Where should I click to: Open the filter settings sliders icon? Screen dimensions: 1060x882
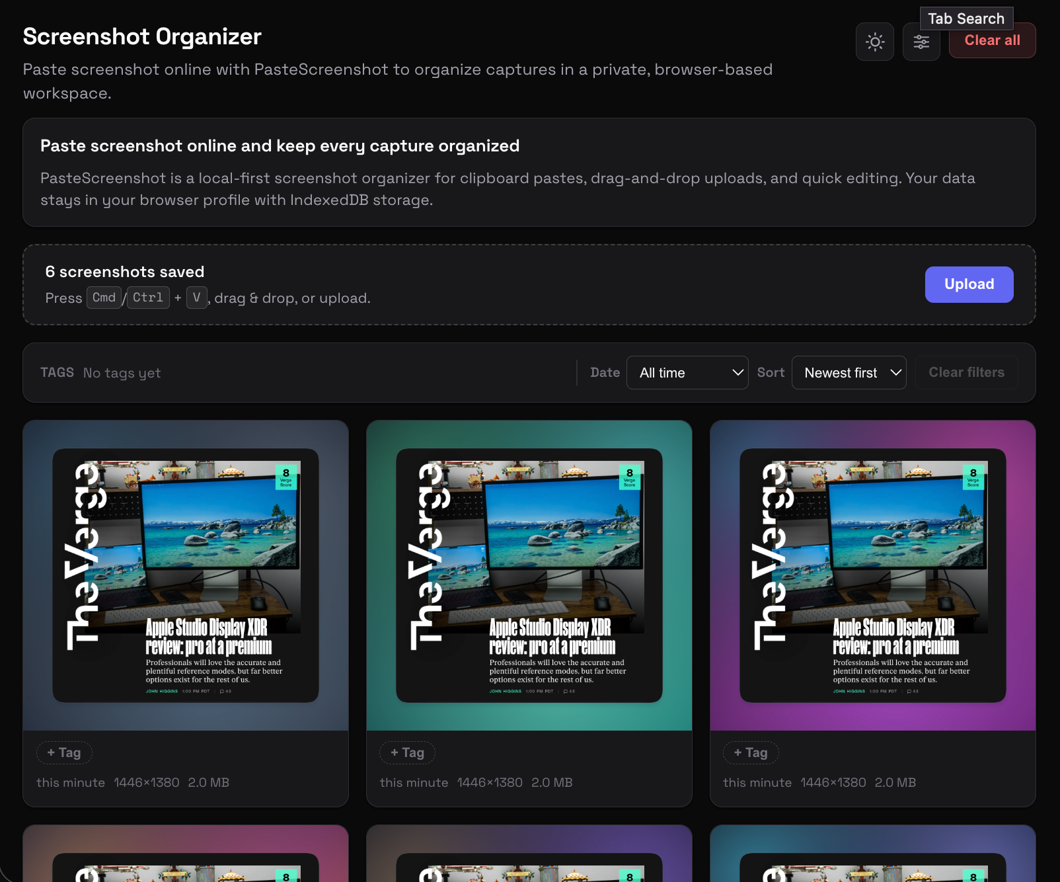coord(921,41)
